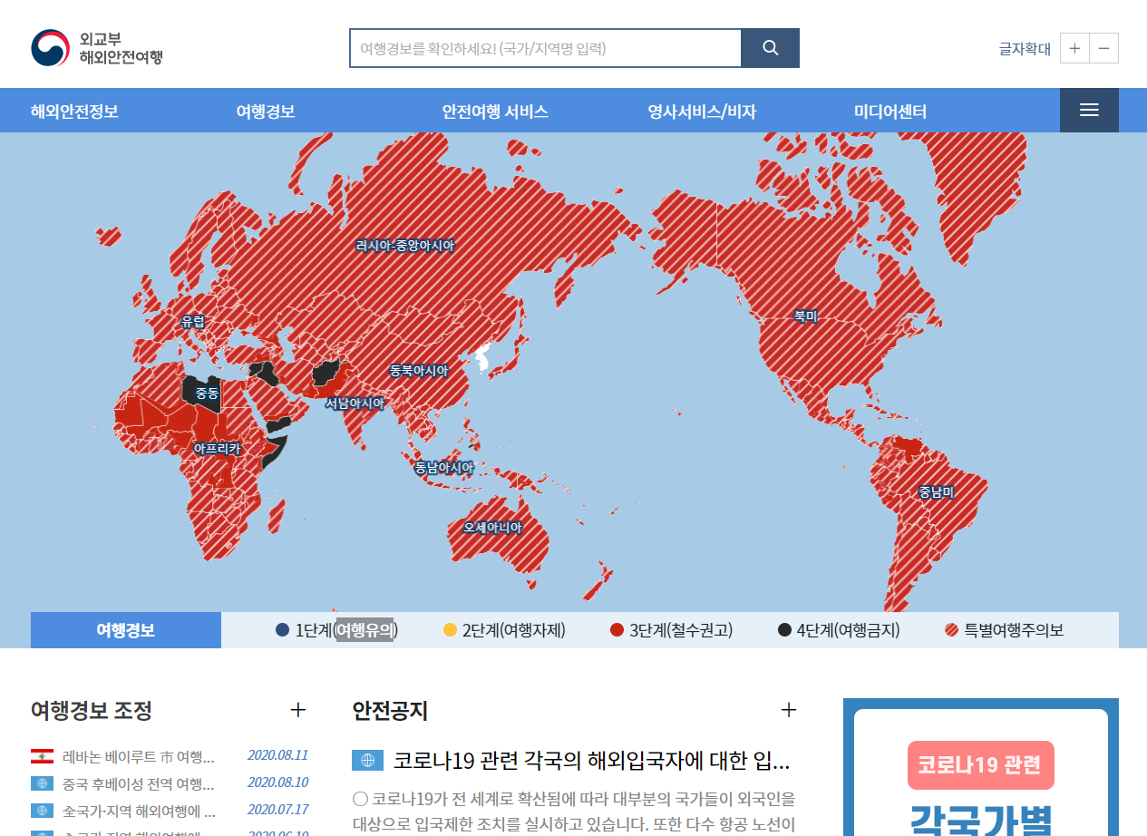This screenshot has width=1147, height=836.
Task: Click the yellow 2단계(여행자제) legend dot
Action: point(450,630)
